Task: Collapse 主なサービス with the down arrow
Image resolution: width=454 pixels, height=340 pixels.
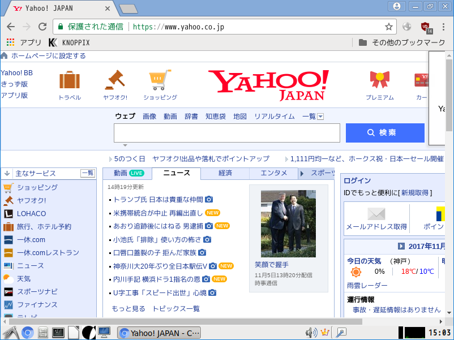Action: [x=7, y=173]
